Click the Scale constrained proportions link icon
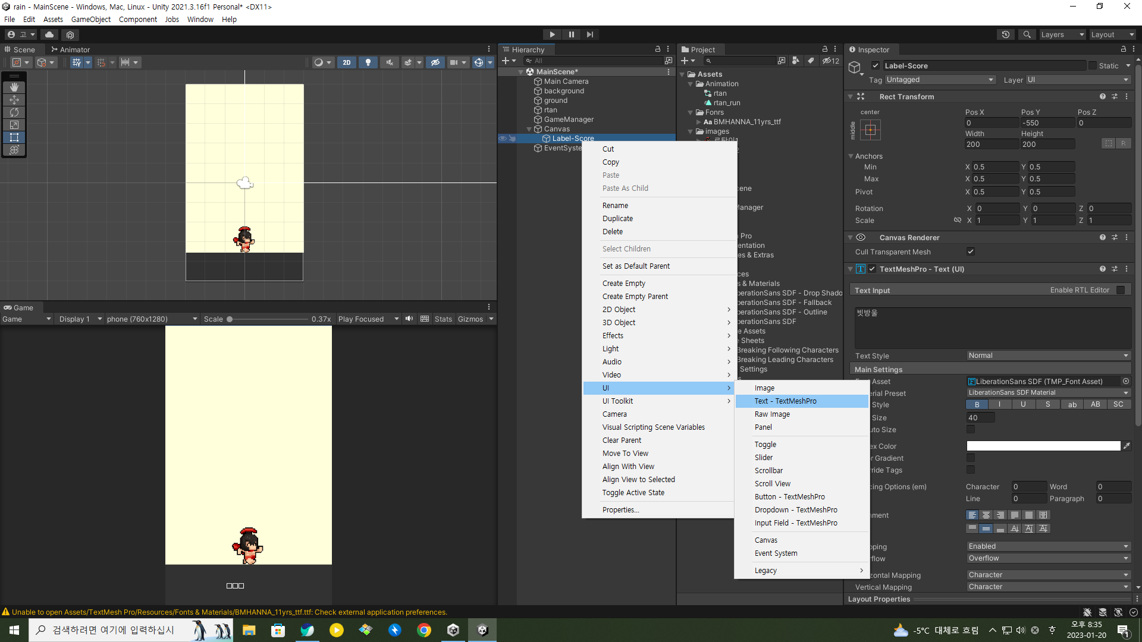This screenshot has width=1142, height=642. pos(958,221)
